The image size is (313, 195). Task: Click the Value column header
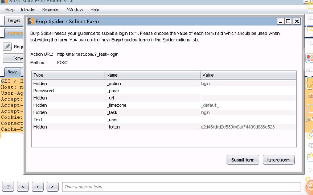click(248, 75)
